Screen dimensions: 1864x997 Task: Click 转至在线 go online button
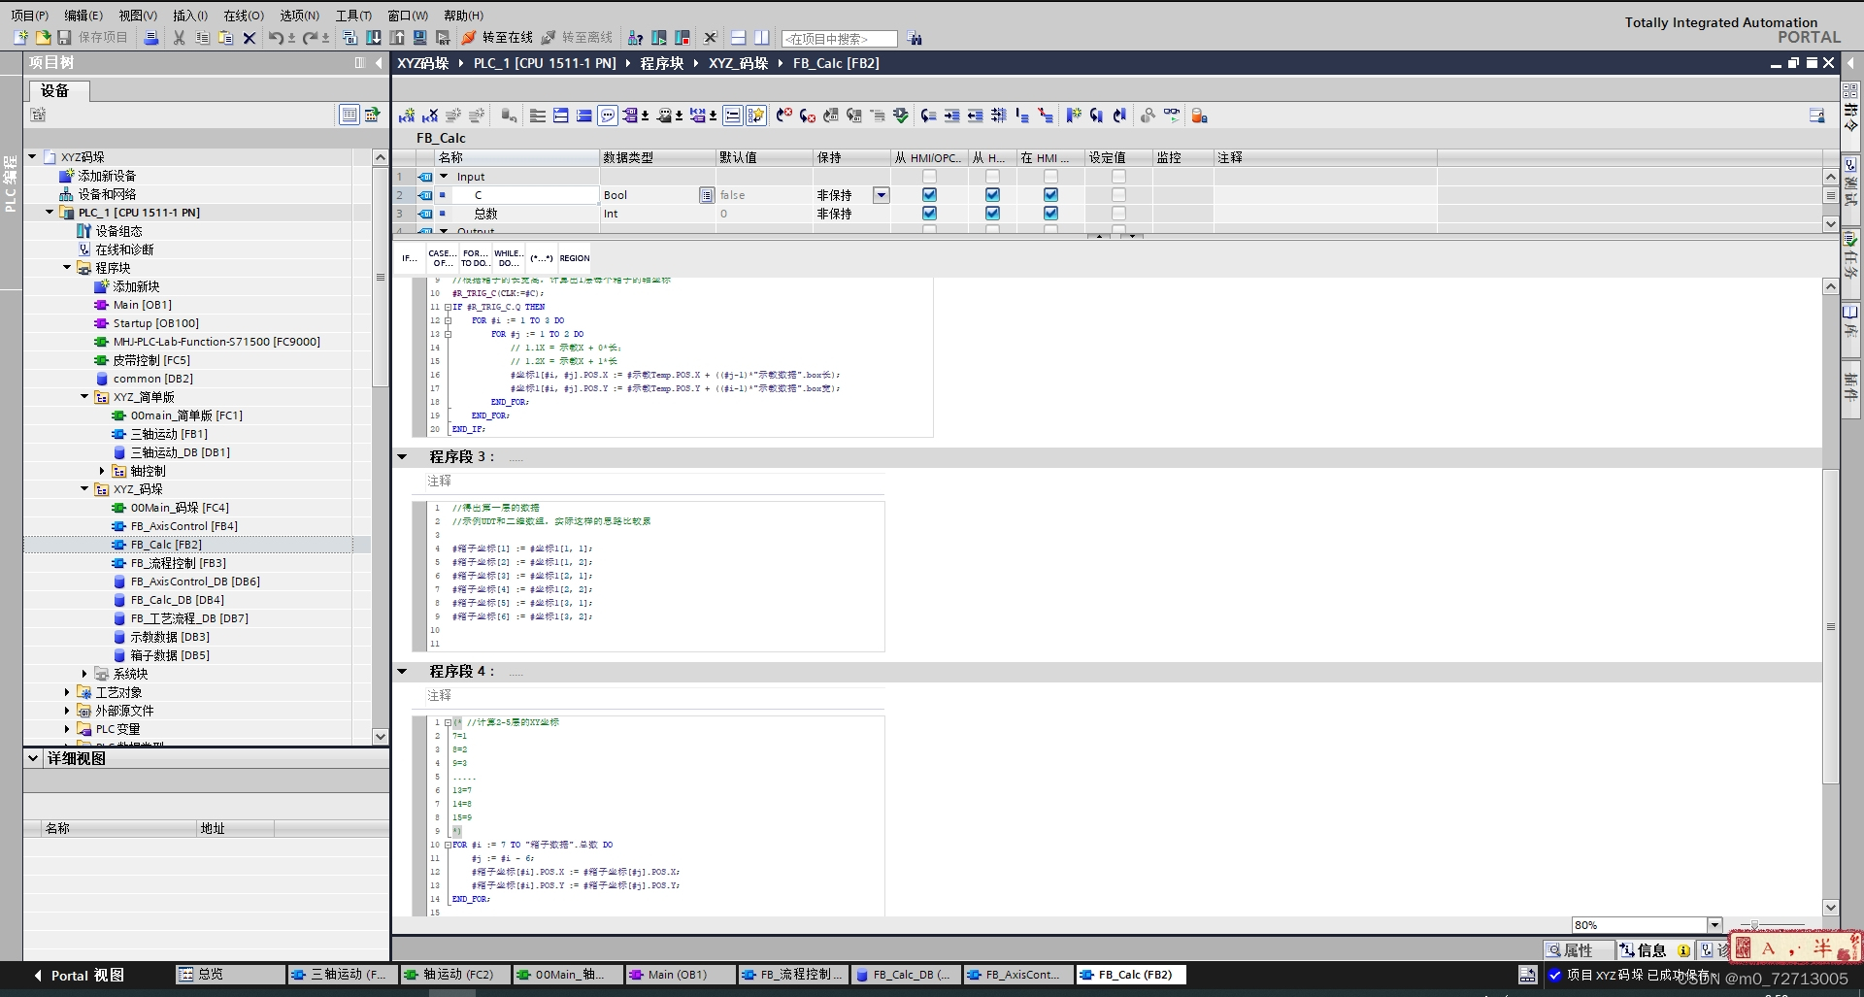pos(496,38)
